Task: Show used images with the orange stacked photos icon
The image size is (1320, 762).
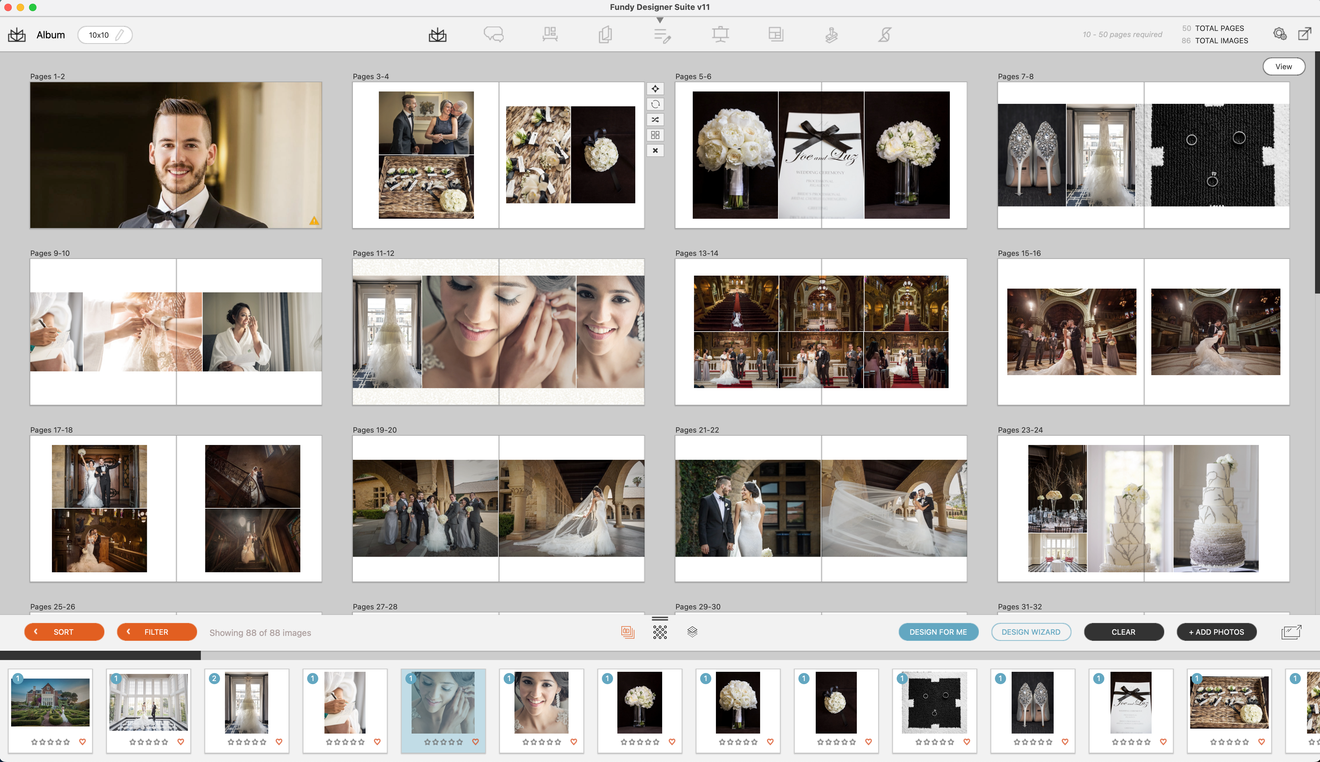Action: pos(628,632)
